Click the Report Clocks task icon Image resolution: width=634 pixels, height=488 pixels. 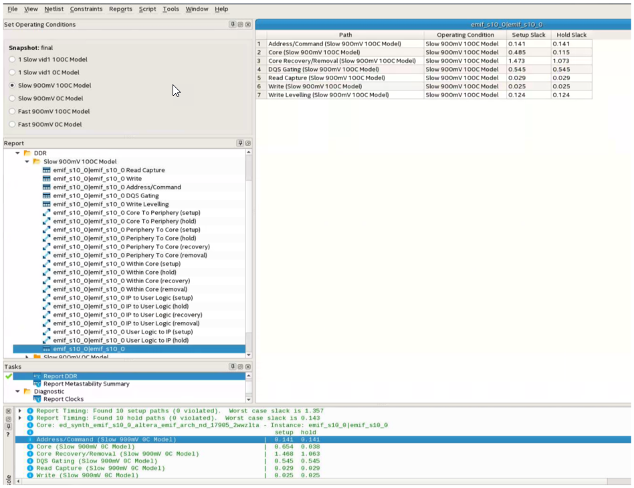pyautogui.click(x=37, y=400)
